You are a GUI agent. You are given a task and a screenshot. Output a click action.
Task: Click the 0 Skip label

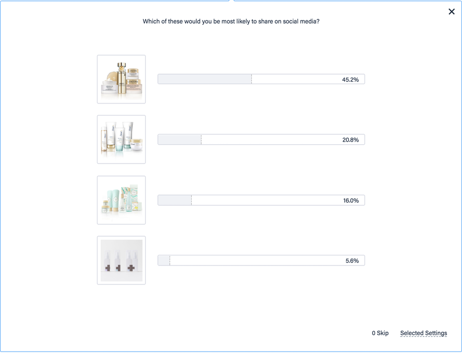point(380,333)
